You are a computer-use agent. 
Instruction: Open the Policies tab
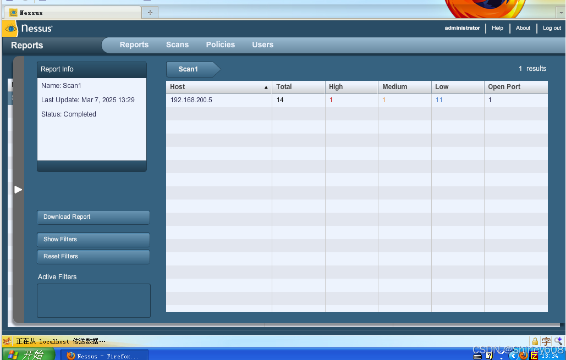[x=220, y=45]
